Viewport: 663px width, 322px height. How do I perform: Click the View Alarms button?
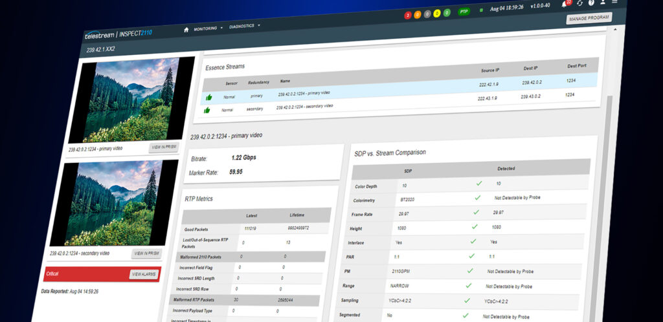click(x=144, y=274)
